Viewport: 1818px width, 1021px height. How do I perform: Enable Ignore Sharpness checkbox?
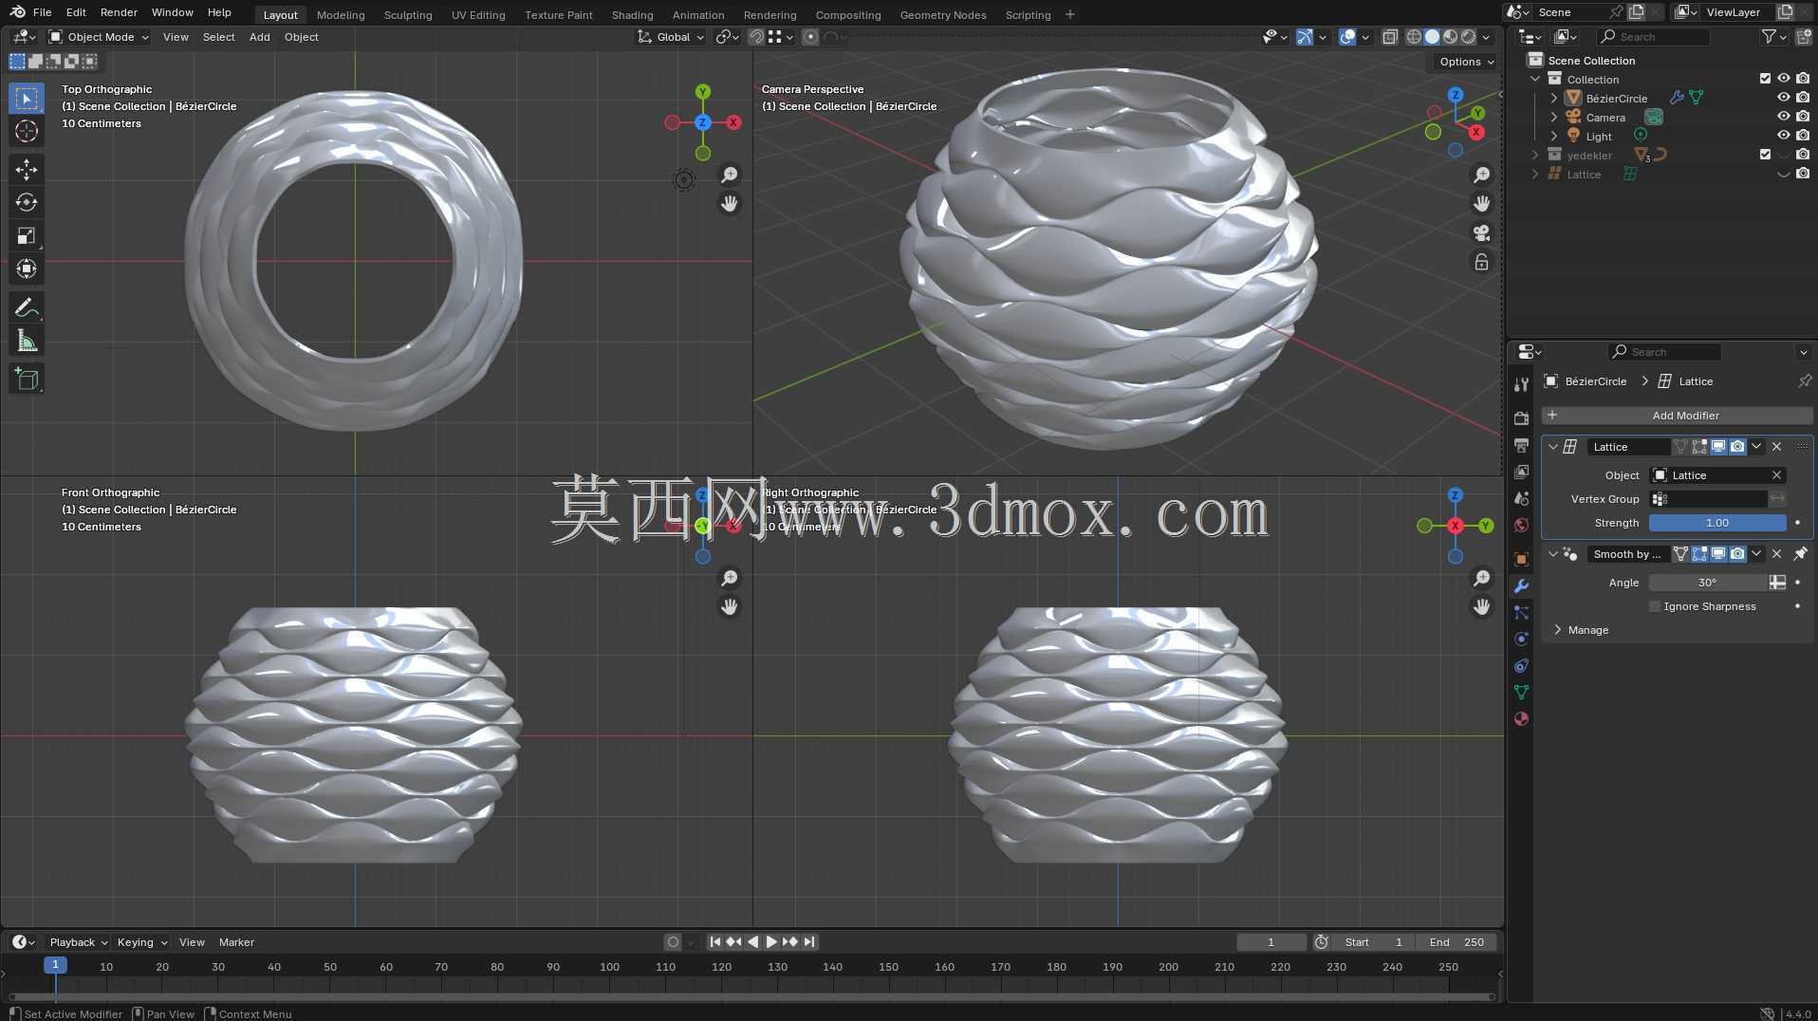pos(1655,606)
